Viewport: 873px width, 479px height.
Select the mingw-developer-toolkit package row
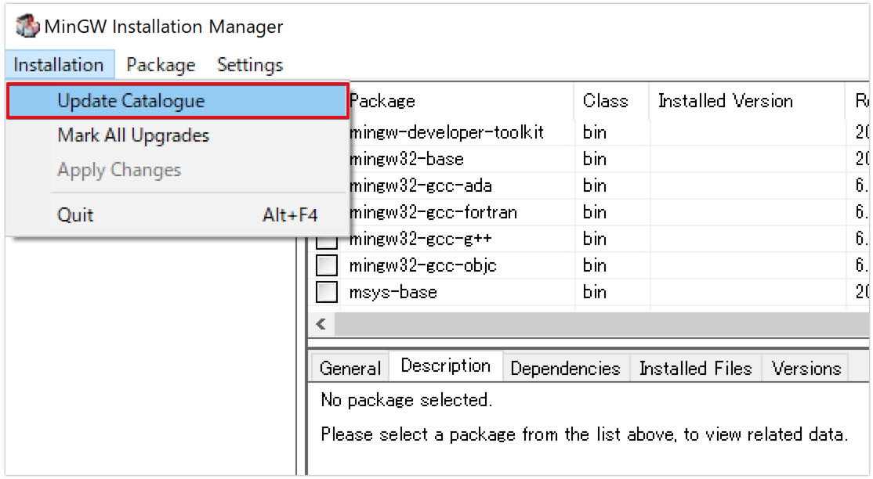(447, 133)
